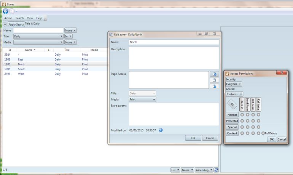Click the Place In column button
The width and height of the screenshot is (293, 175).
pos(242,104)
